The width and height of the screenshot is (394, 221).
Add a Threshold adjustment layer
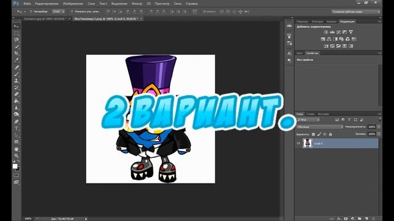coord(339,46)
